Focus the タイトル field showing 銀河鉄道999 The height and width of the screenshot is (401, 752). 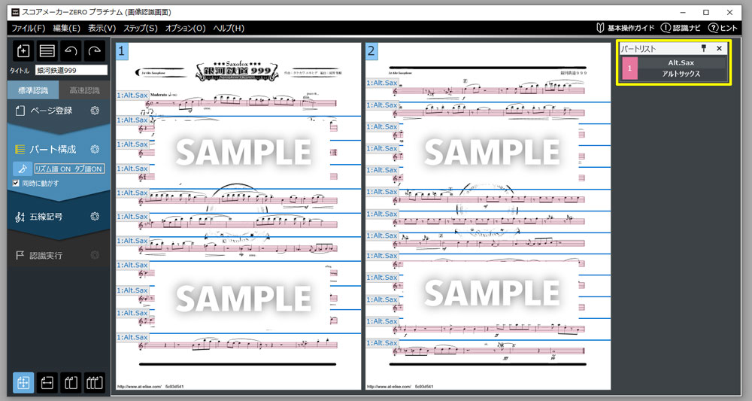pyautogui.click(x=71, y=70)
